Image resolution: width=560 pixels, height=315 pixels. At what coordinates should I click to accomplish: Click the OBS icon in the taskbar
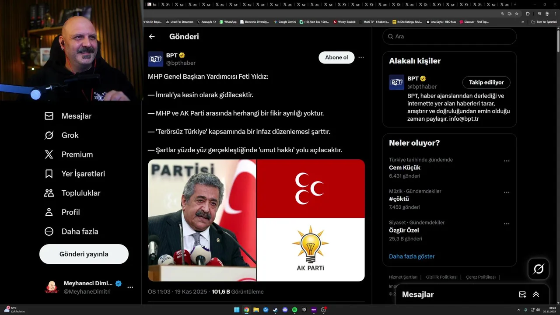pyautogui.click(x=324, y=310)
